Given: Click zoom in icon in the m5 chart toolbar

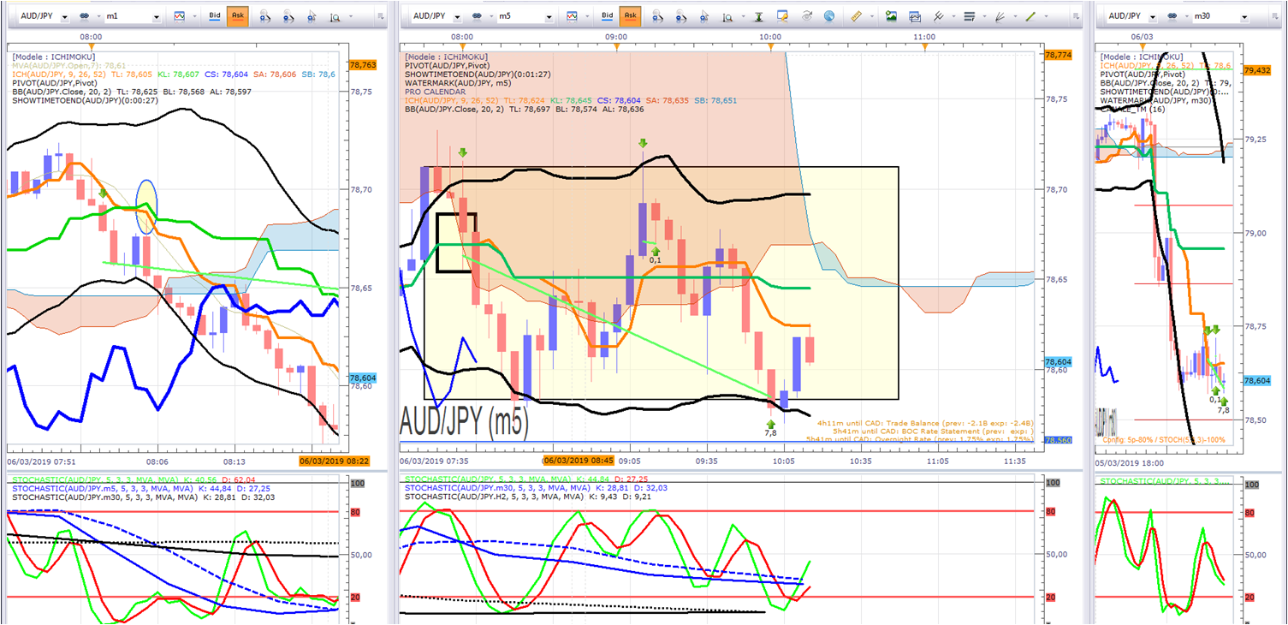Looking at the screenshot, I should click(659, 16).
